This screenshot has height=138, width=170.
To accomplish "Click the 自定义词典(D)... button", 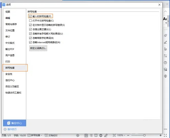I will coord(38,48).
